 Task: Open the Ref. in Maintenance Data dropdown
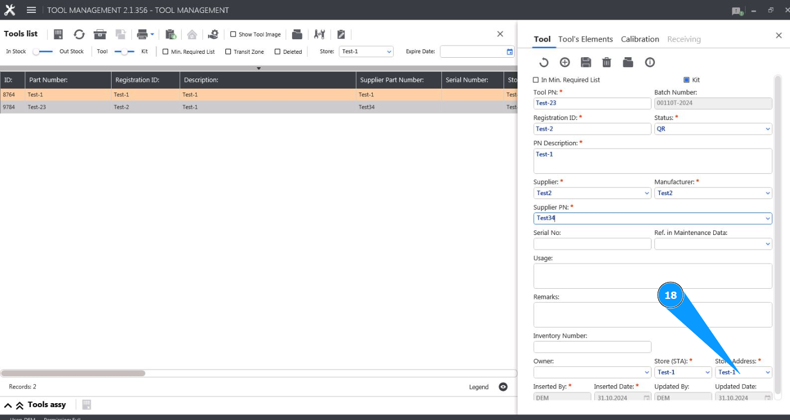tap(768, 244)
